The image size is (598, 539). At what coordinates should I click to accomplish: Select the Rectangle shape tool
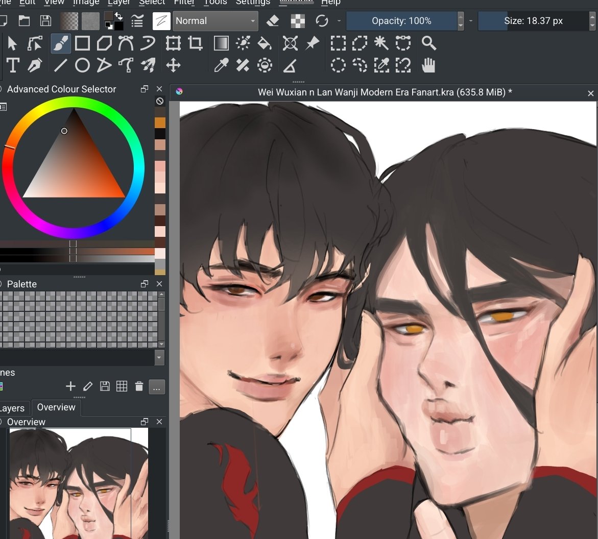click(82, 43)
